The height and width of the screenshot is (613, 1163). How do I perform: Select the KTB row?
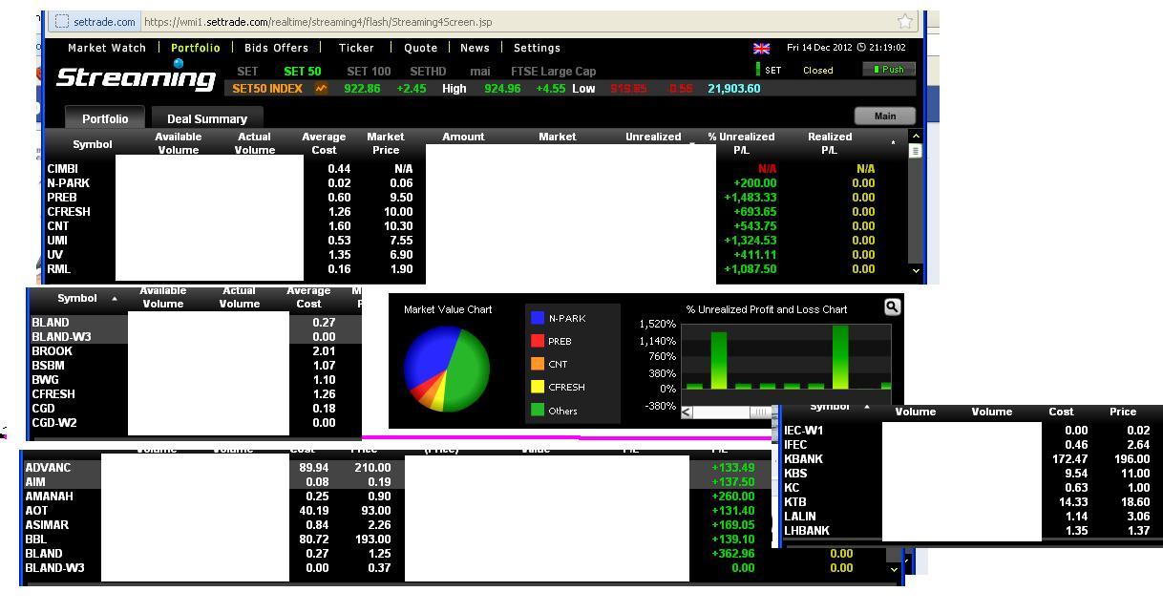coord(972,501)
